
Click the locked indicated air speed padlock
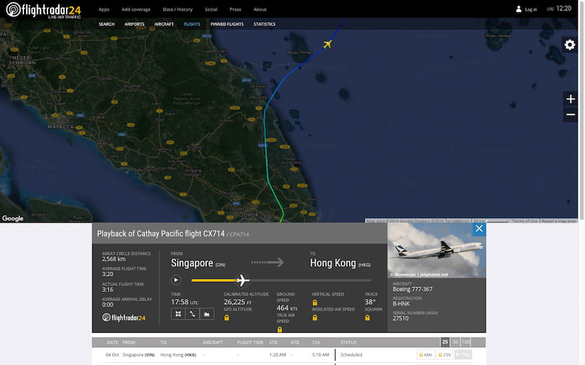[x=315, y=318]
